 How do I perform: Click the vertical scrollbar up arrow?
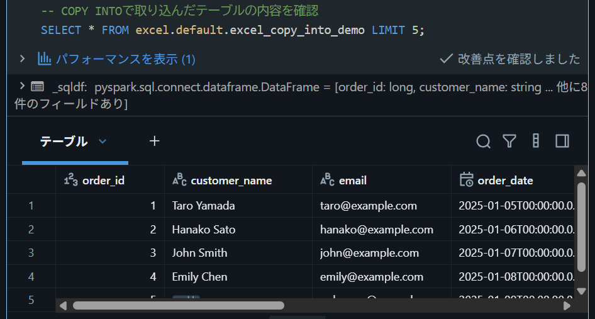[581, 174]
